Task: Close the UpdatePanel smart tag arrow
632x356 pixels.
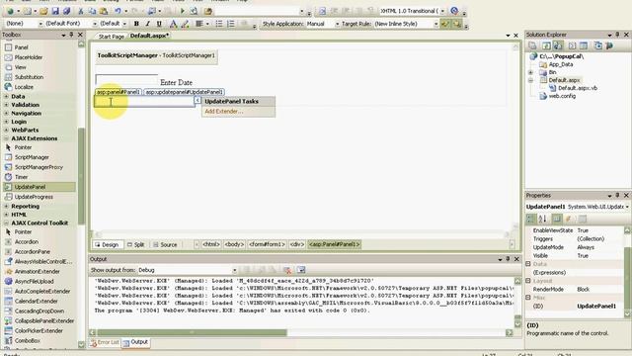Action: [x=197, y=100]
